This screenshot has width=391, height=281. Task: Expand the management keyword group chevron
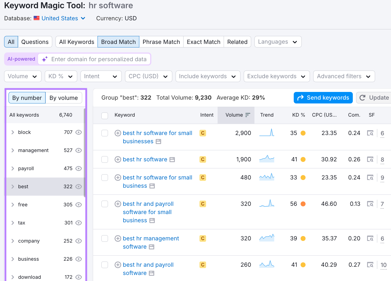point(13,150)
